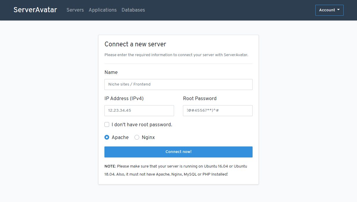Go to the Applications page
This screenshot has width=357, height=202.
click(103, 10)
